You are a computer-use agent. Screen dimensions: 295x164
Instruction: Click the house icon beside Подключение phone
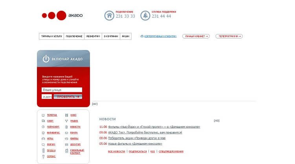pyautogui.click(x=109, y=15)
